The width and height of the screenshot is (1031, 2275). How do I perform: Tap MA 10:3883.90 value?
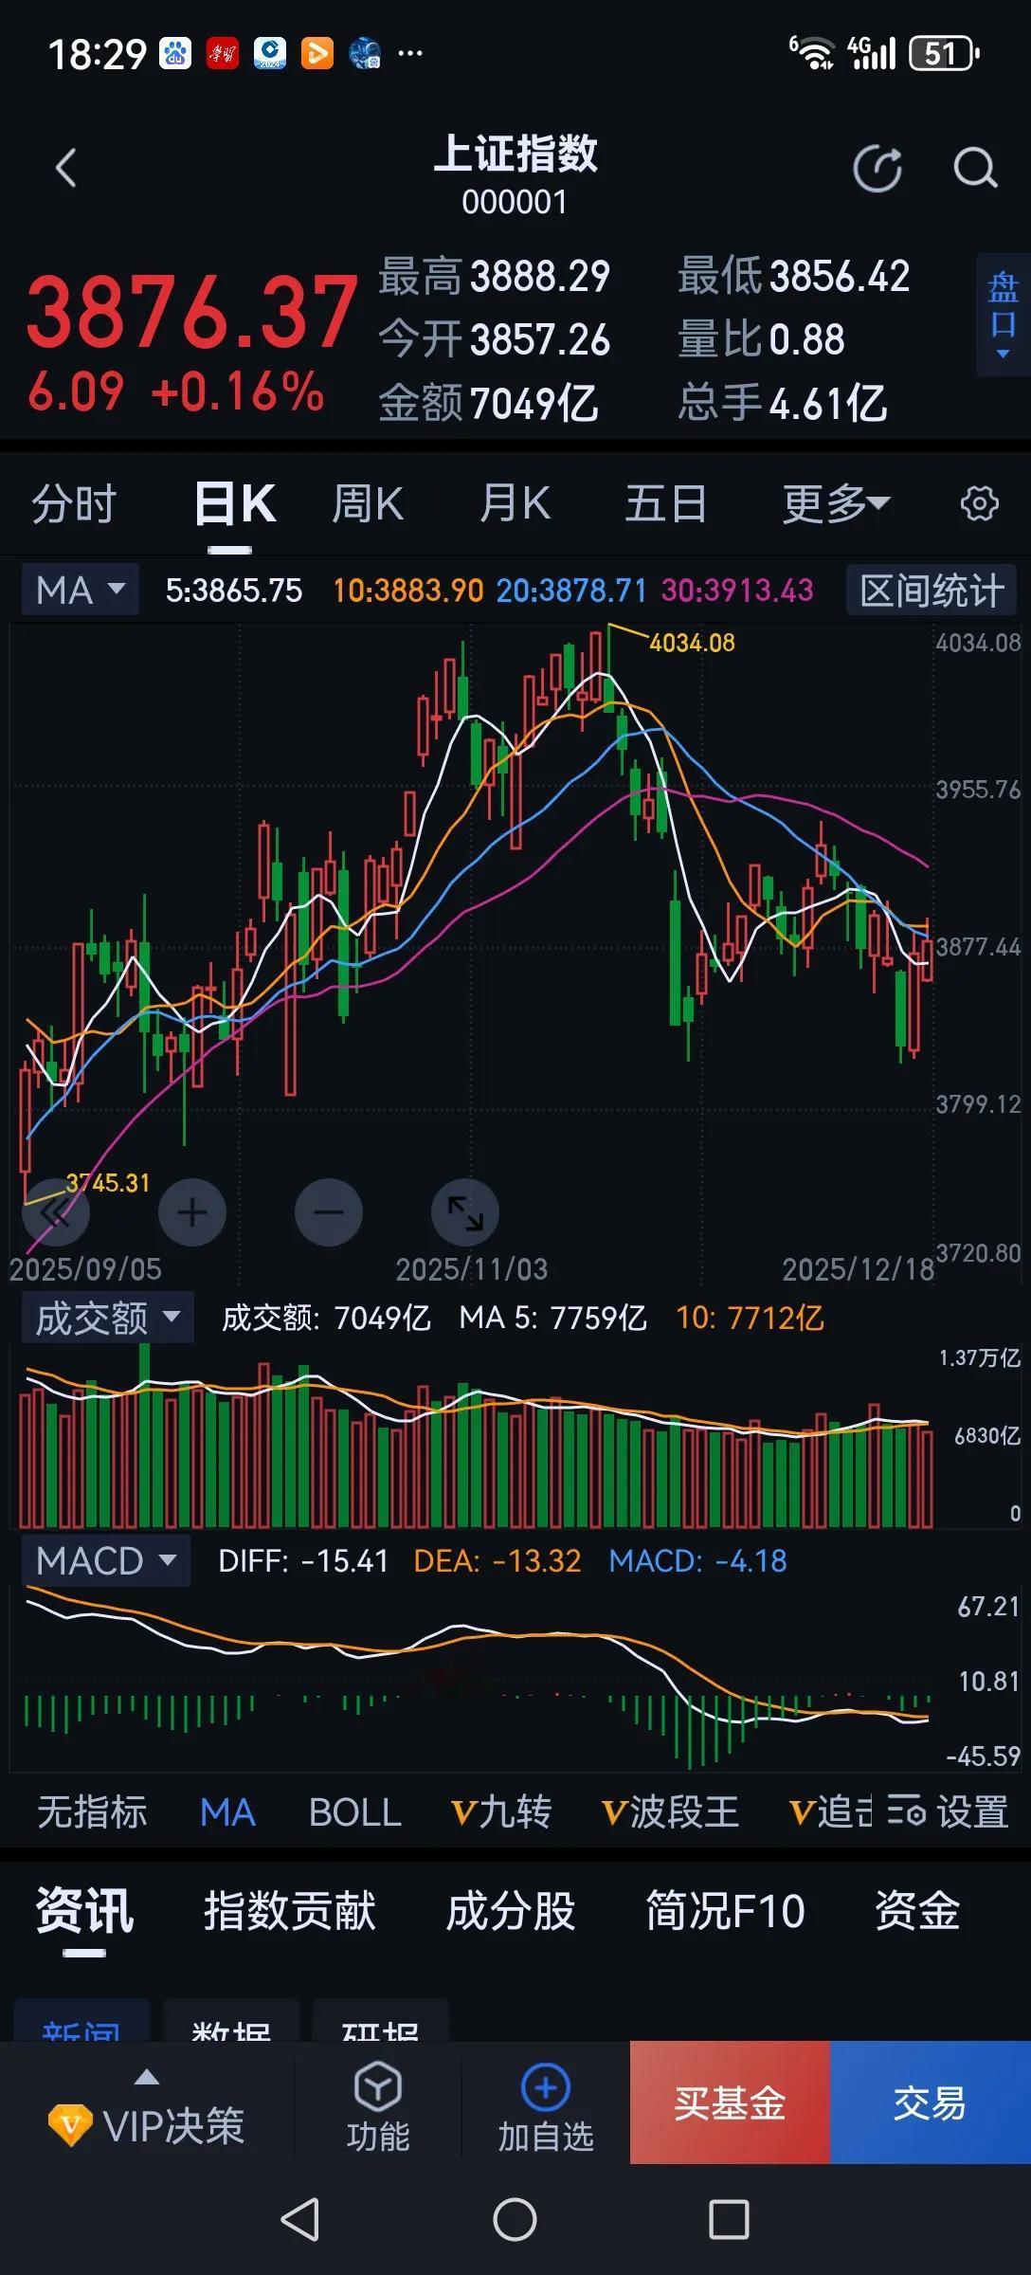point(408,591)
